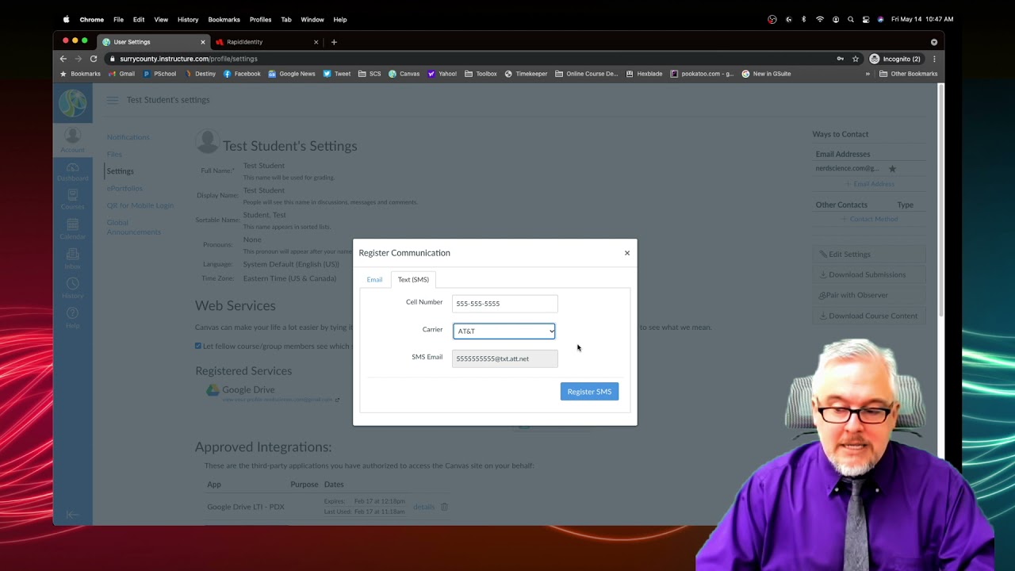Click the SMS Email field
Image resolution: width=1015 pixels, height=571 pixels.
505,358
